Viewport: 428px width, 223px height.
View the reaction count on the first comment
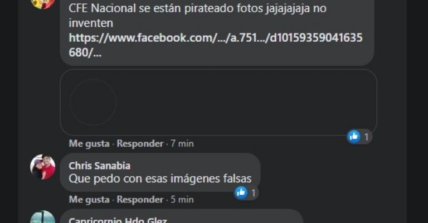(x=366, y=137)
